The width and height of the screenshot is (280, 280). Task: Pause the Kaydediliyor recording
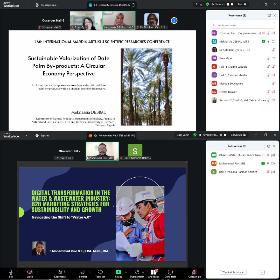click(x=221, y=135)
